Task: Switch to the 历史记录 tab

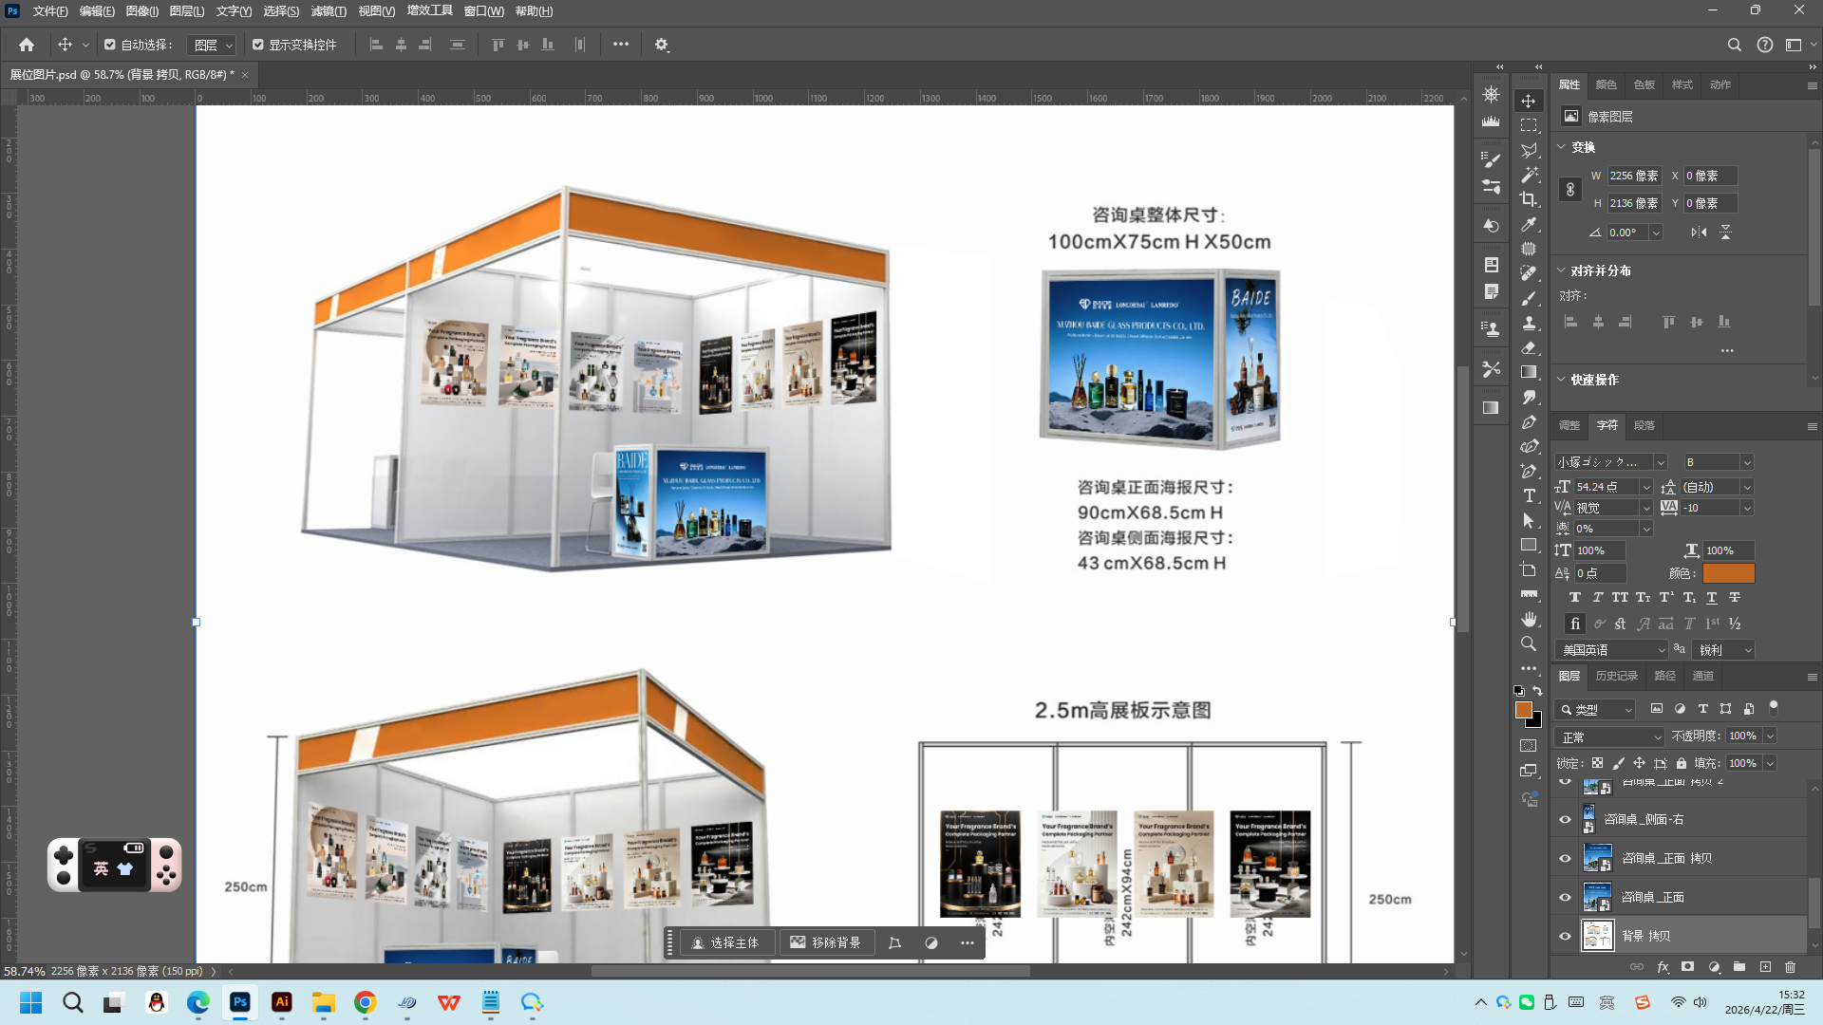Action: click(1616, 676)
